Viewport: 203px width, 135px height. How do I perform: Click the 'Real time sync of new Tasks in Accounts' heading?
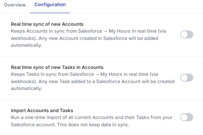[x=57, y=67]
